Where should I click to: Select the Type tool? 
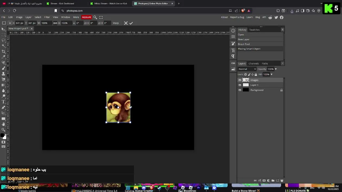[x=3, y=102]
